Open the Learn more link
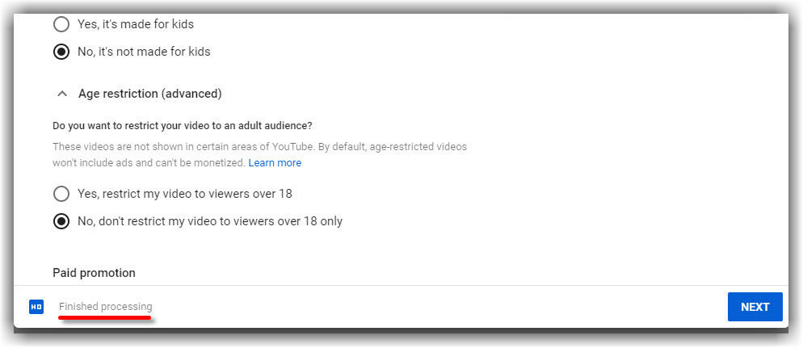The width and height of the screenshot is (803, 348). (275, 163)
